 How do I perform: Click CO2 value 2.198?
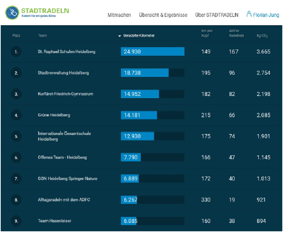[x=264, y=94]
